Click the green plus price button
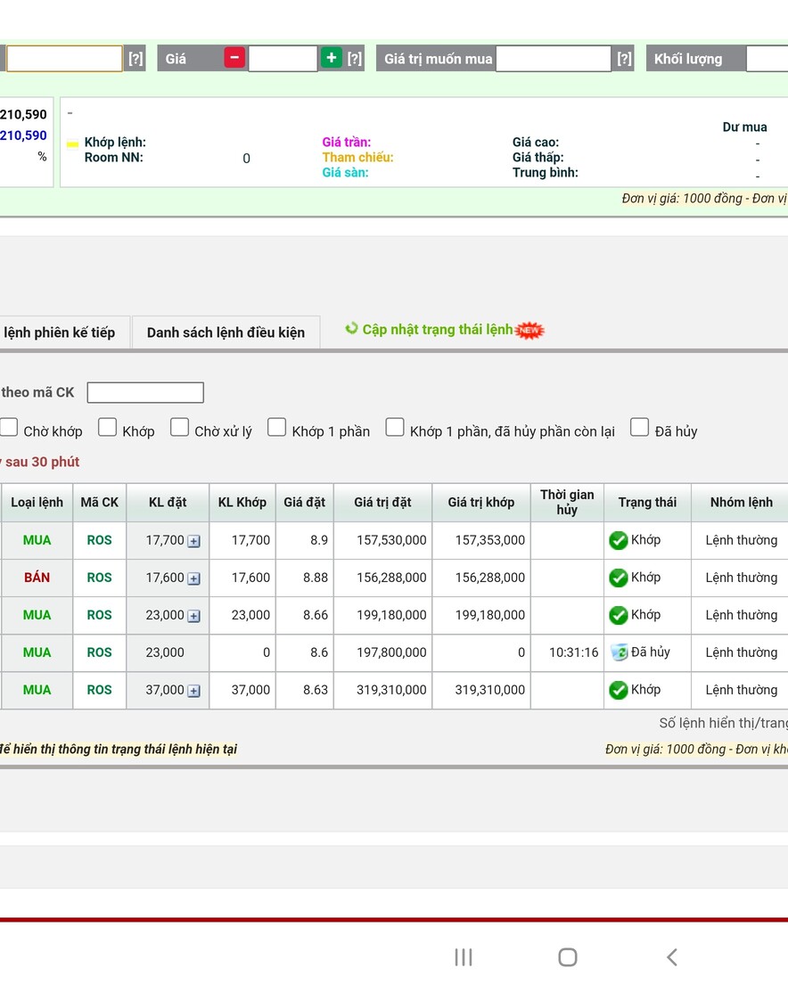The height and width of the screenshot is (984, 788). pyautogui.click(x=332, y=58)
